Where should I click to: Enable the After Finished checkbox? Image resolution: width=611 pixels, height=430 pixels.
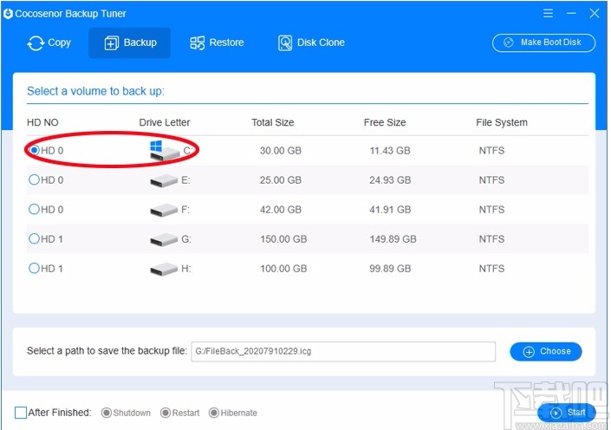pos(21,413)
